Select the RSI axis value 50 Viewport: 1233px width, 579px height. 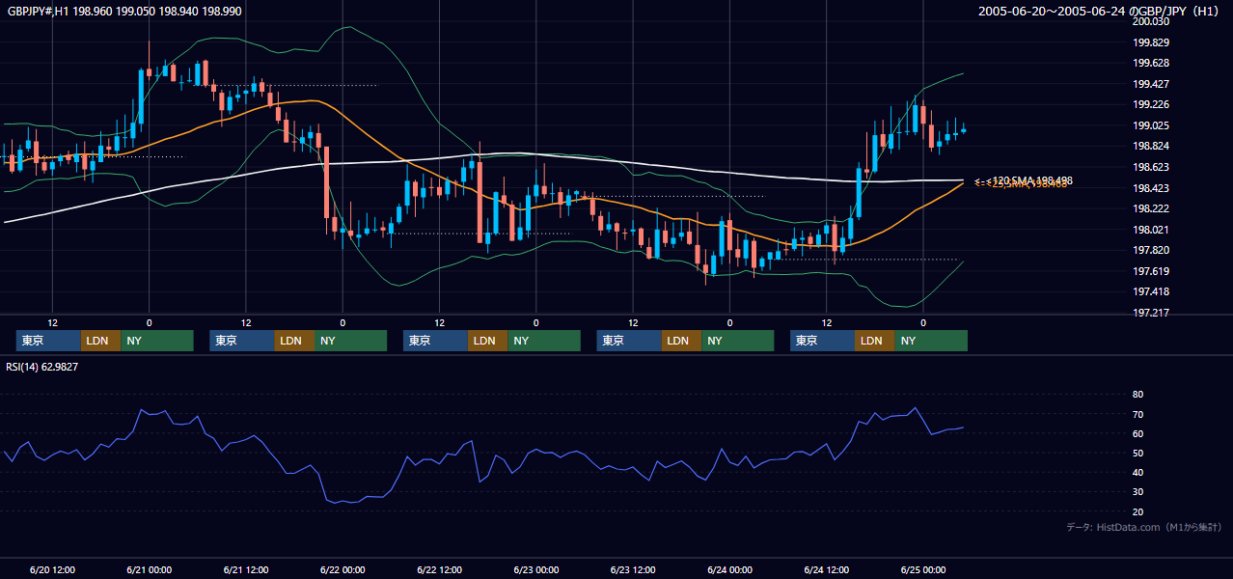[1138, 453]
